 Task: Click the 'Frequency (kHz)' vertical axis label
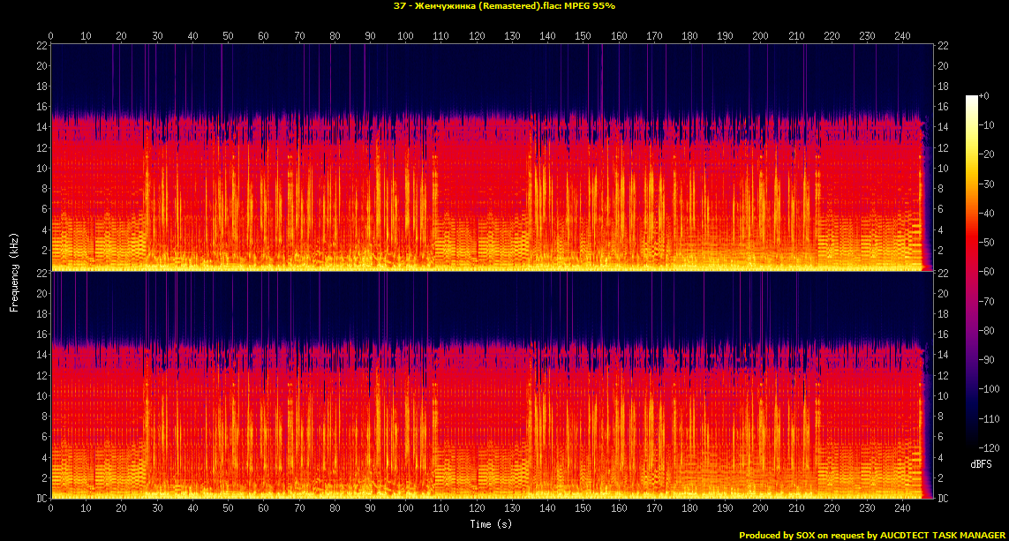coord(14,274)
